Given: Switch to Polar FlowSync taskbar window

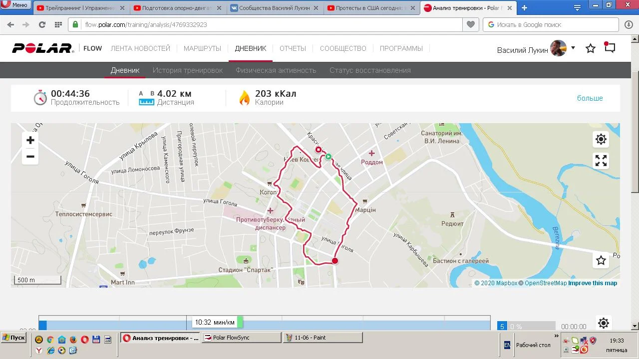Looking at the screenshot, I should [242, 338].
